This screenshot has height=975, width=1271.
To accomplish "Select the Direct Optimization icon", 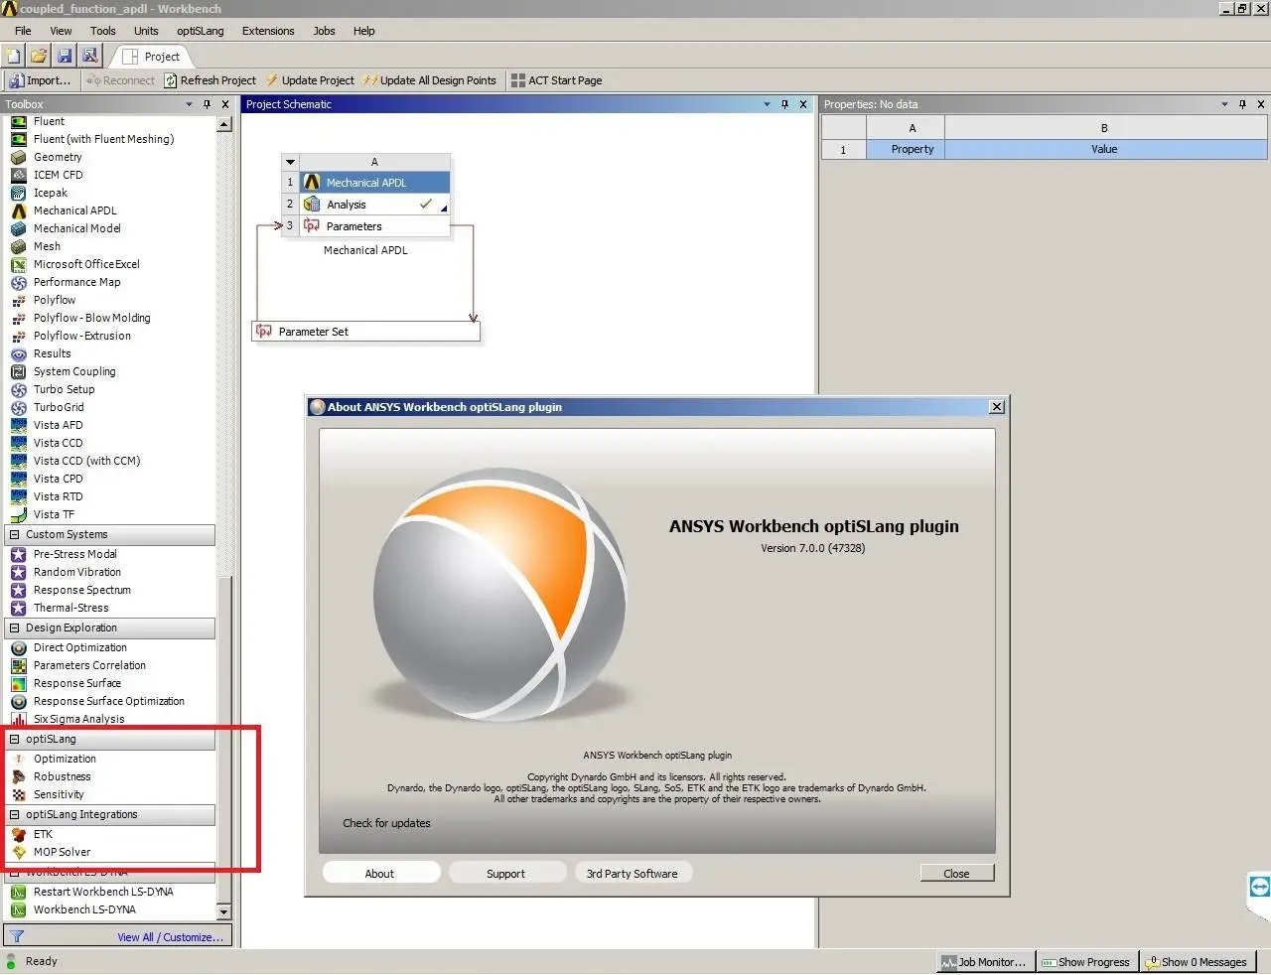I will (x=19, y=647).
